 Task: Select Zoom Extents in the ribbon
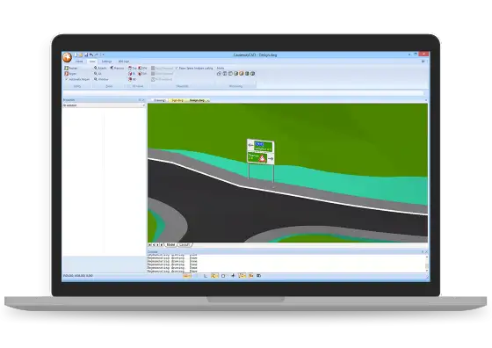pos(100,68)
